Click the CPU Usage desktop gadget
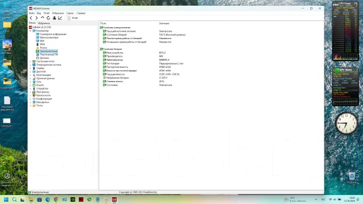The width and height of the screenshot is (363, 204). [x=345, y=31]
